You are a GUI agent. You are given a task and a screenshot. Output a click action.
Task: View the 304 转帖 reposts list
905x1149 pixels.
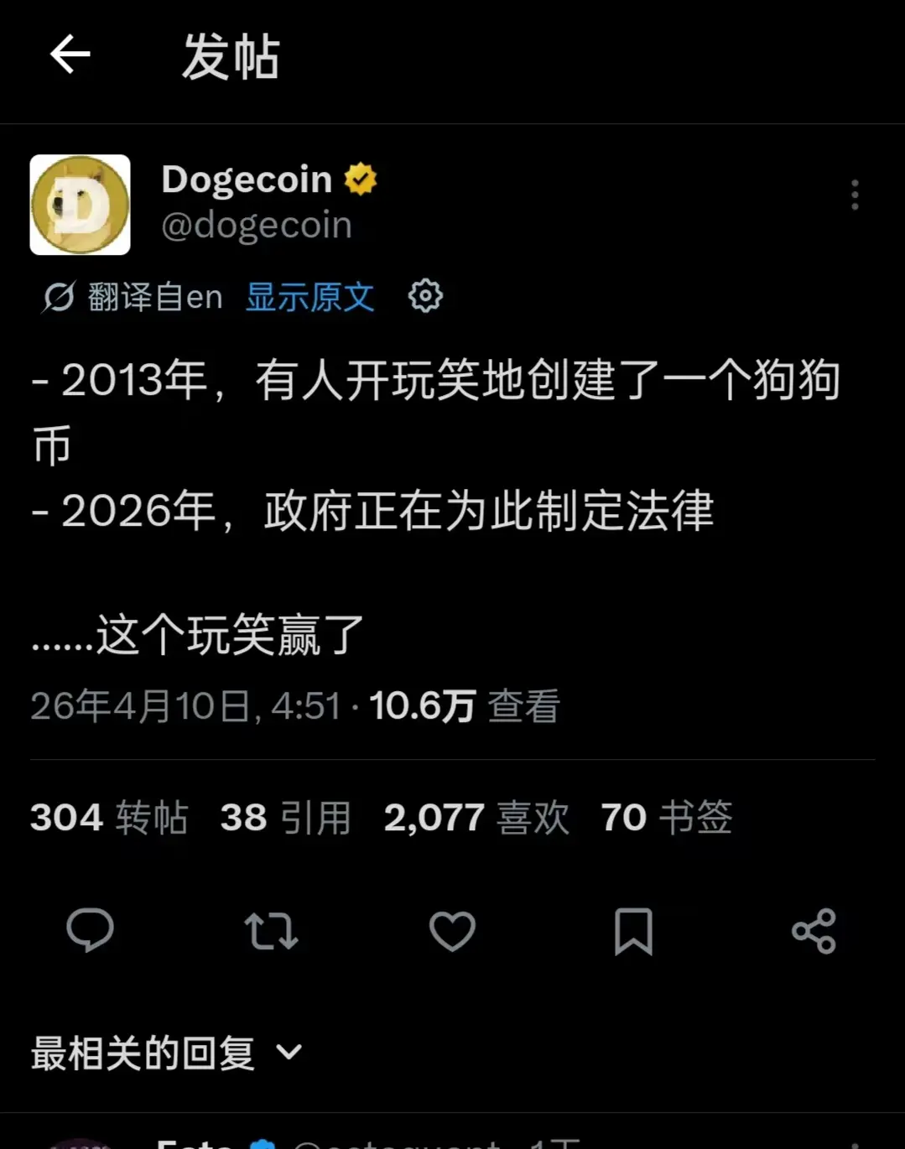pos(109,817)
